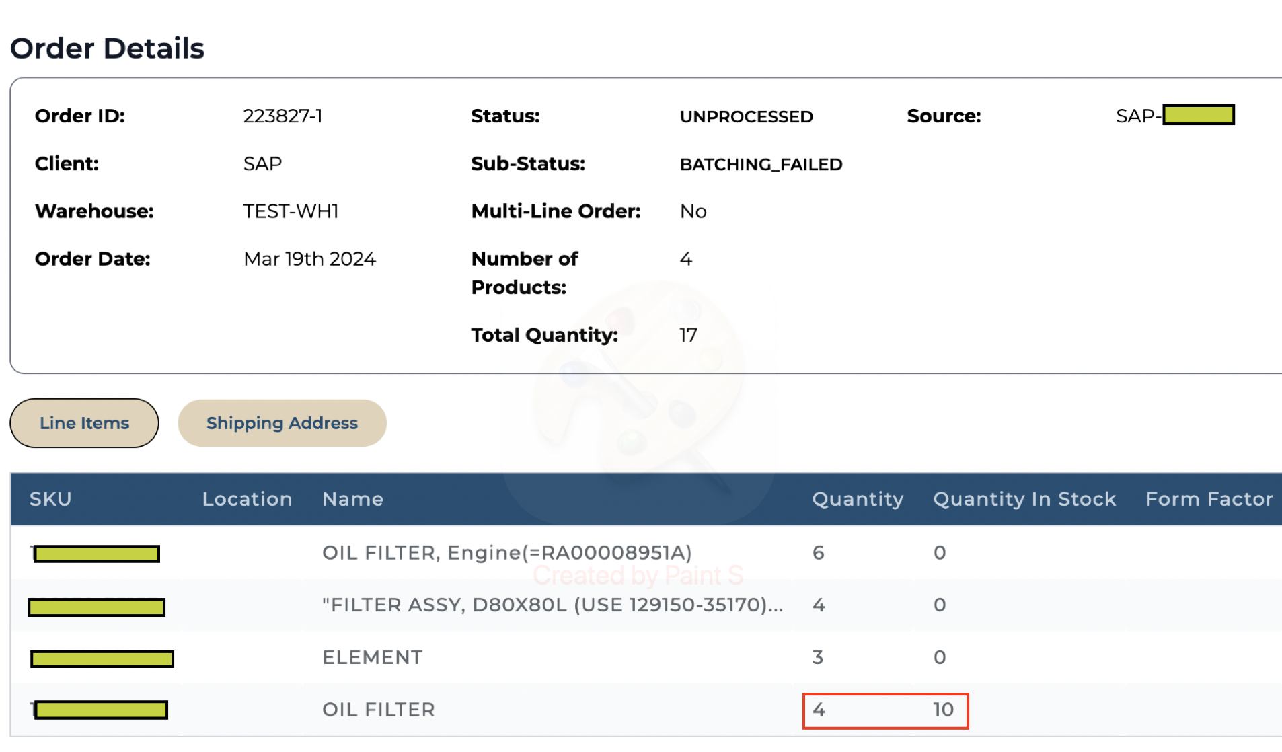Viewport: 1282px width, 752px height.
Task: Click the Order ID value 223827-1
Action: pyautogui.click(x=282, y=116)
